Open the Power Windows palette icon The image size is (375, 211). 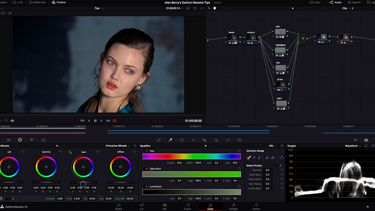182,140
